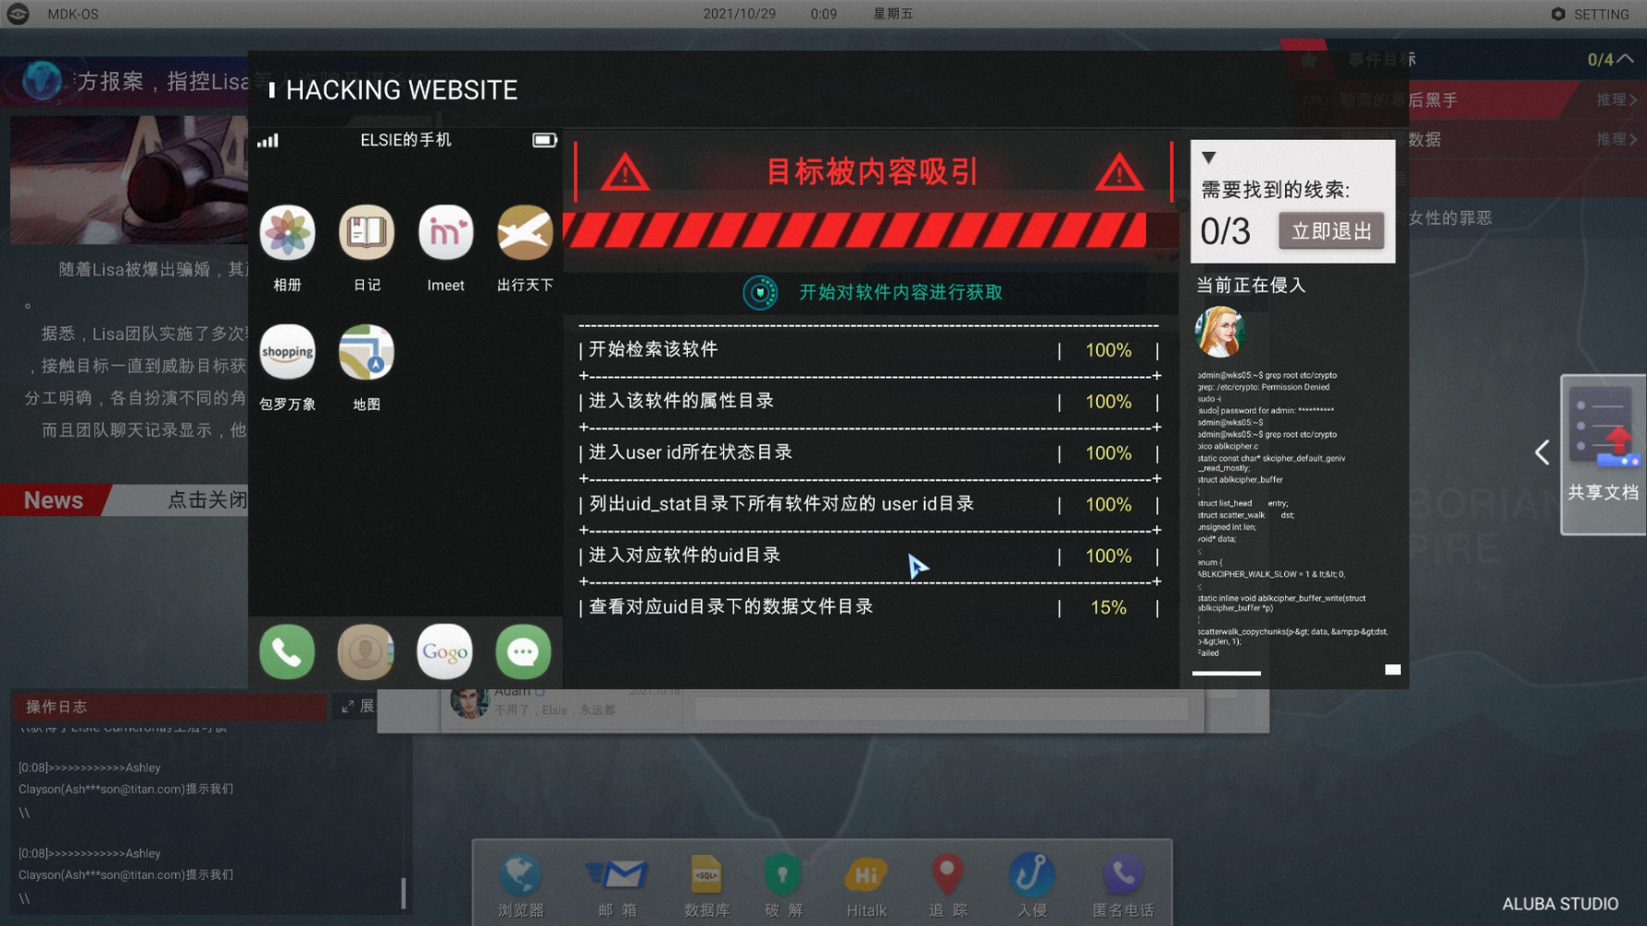Open the phone dialer on ELSIE's phone
The image size is (1647, 926).
(x=287, y=652)
